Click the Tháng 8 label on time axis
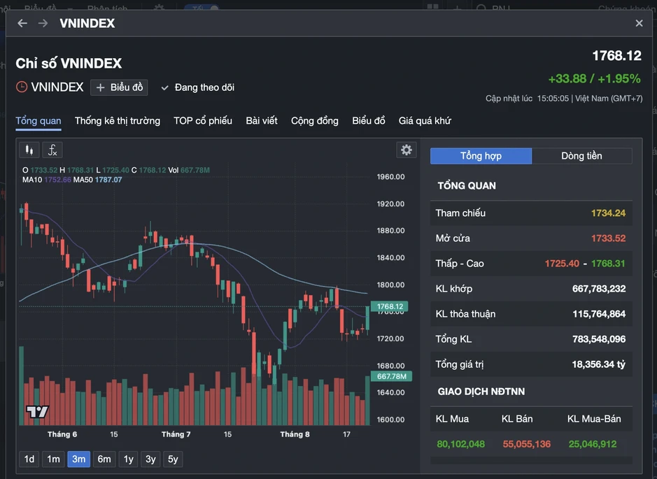This screenshot has height=479, width=657. [295, 434]
